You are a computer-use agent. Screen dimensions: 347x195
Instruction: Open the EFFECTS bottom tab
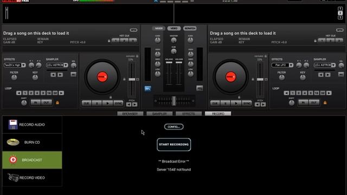189,114
